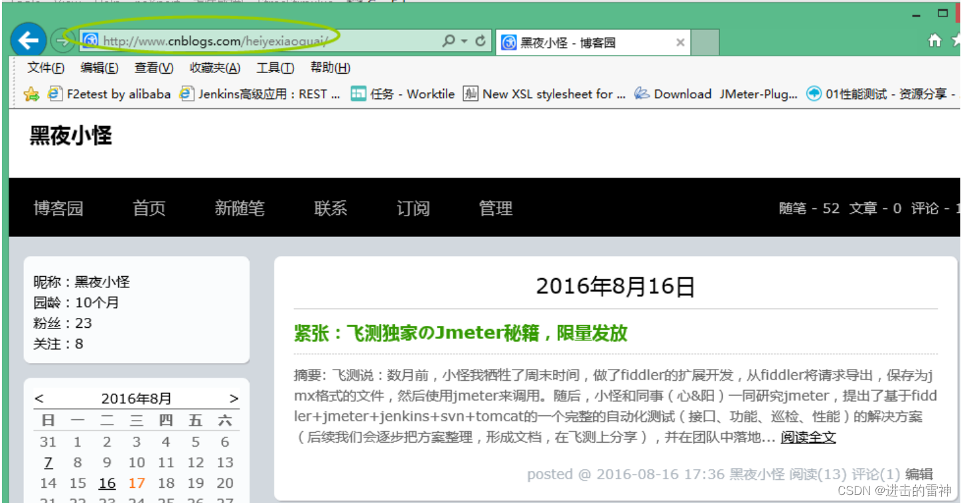This screenshot has width=961, height=503.
Task: Click the site icon in address bar
Action: (x=91, y=41)
